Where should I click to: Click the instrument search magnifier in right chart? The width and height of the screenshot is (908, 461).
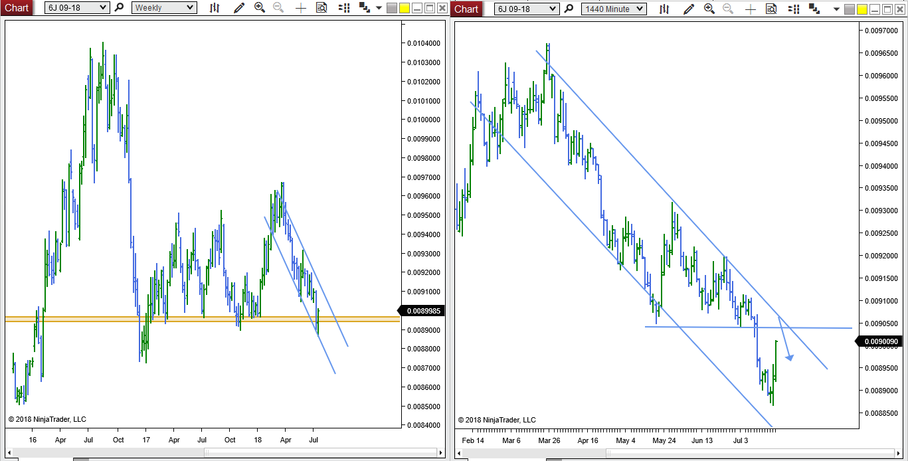coord(569,8)
